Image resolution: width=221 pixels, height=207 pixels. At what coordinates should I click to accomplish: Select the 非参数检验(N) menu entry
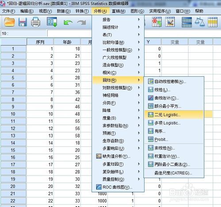[118, 125]
